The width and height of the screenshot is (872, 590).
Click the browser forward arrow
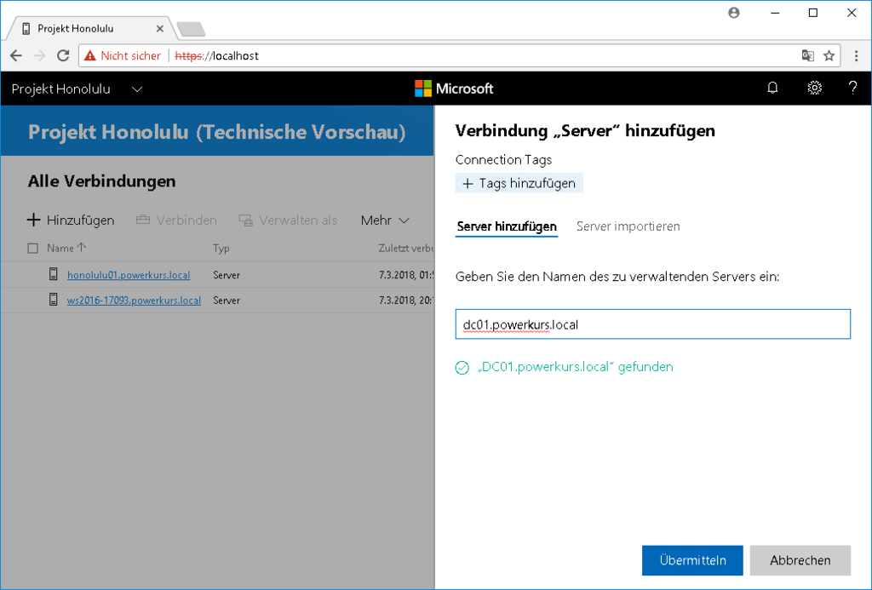(x=39, y=55)
